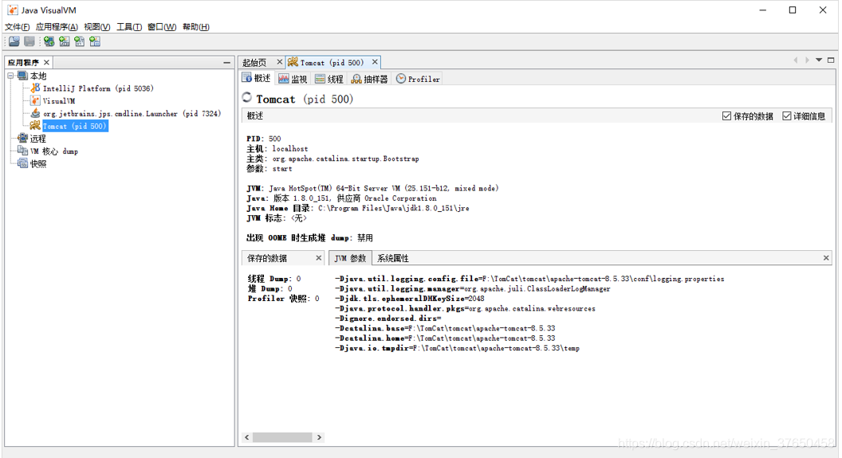Select the 快照 tree node
This screenshot has width=842, height=458.
(x=38, y=164)
